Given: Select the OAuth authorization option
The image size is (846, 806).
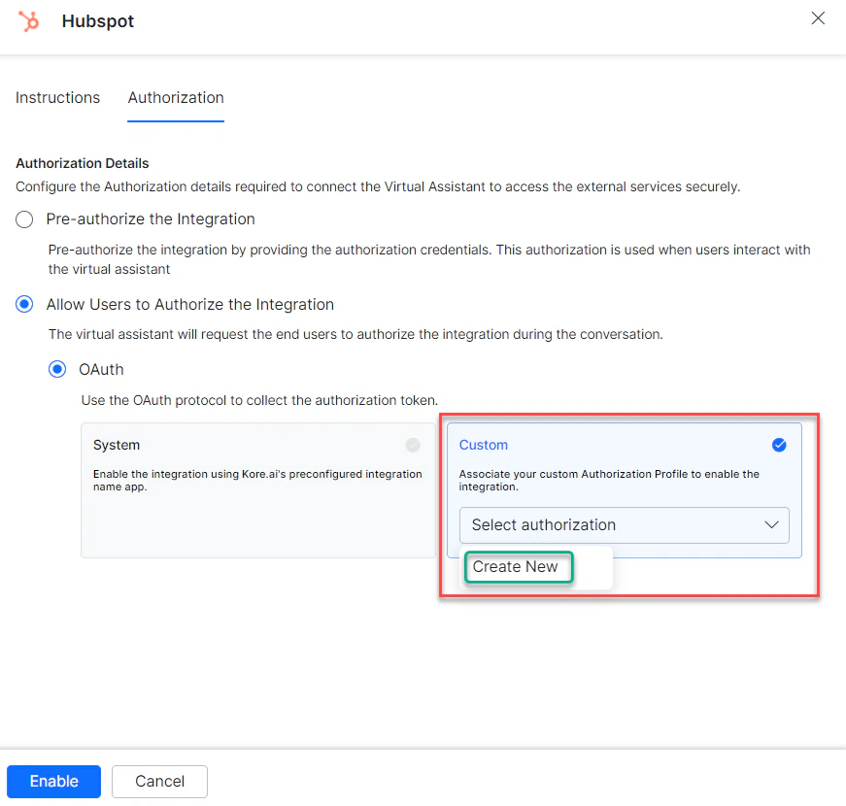Looking at the screenshot, I should (59, 369).
